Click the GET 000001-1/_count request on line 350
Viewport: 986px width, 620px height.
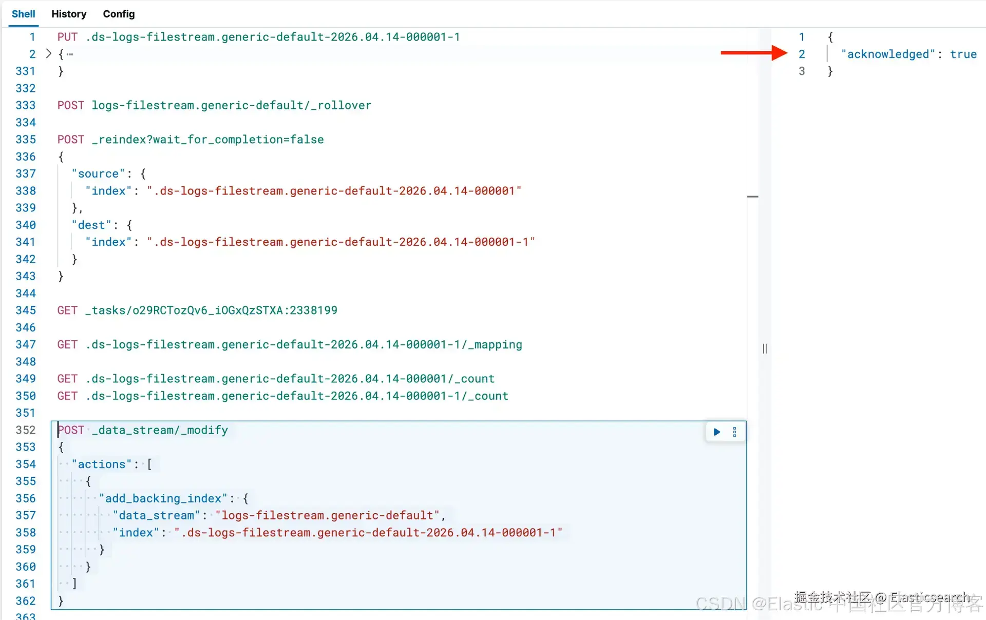point(282,396)
